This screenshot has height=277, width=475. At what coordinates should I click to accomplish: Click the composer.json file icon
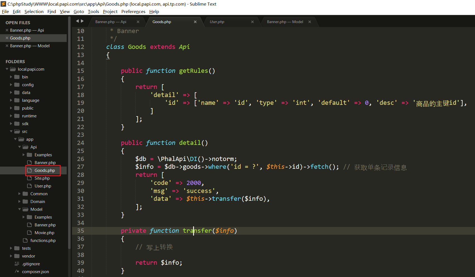click(17, 271)
